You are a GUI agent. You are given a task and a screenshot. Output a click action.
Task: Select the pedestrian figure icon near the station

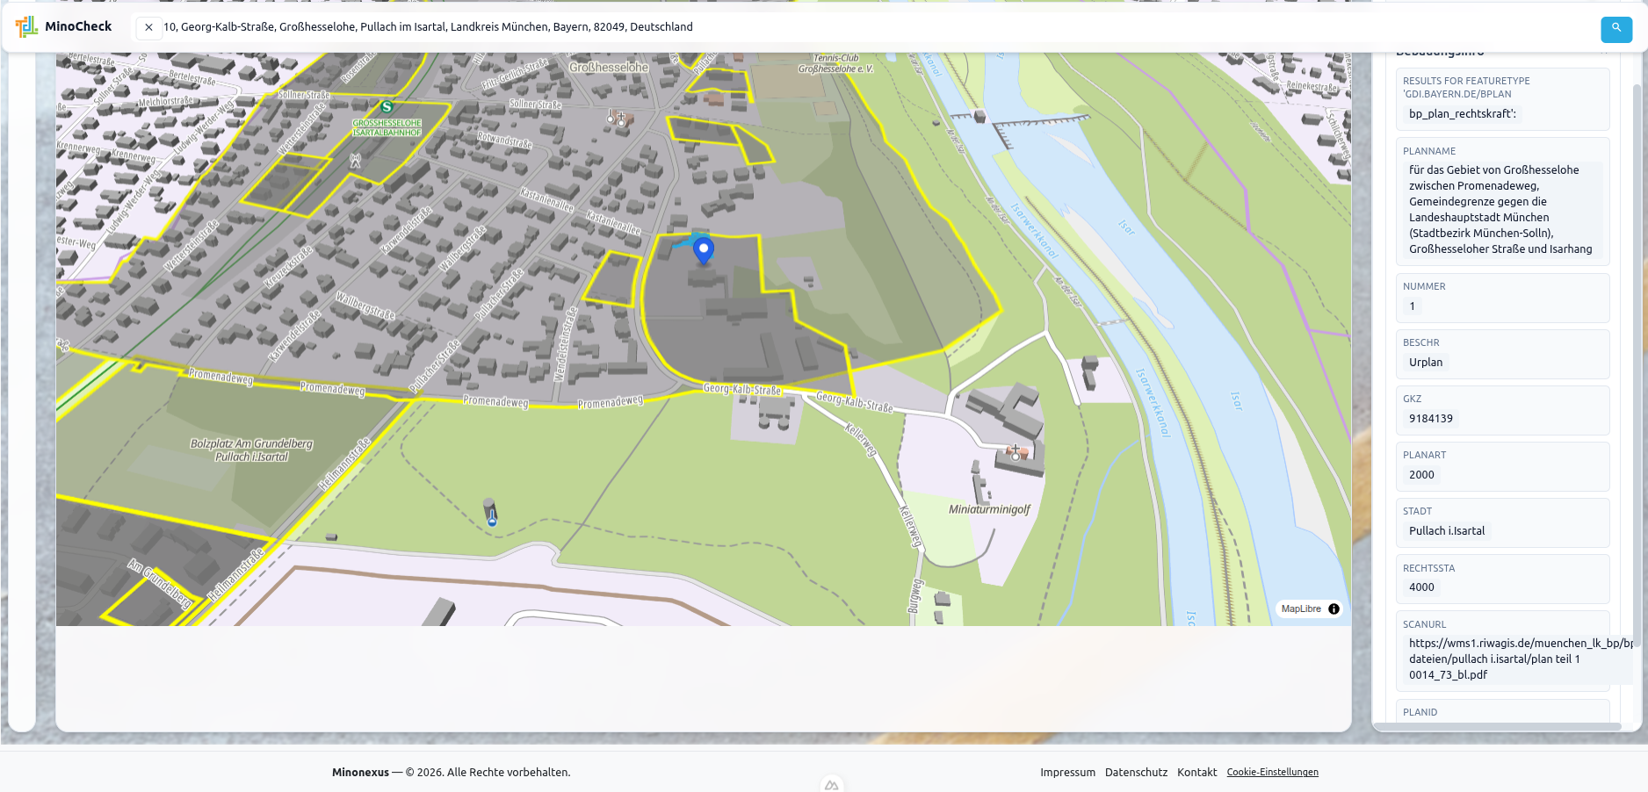[x=354, y=161]
